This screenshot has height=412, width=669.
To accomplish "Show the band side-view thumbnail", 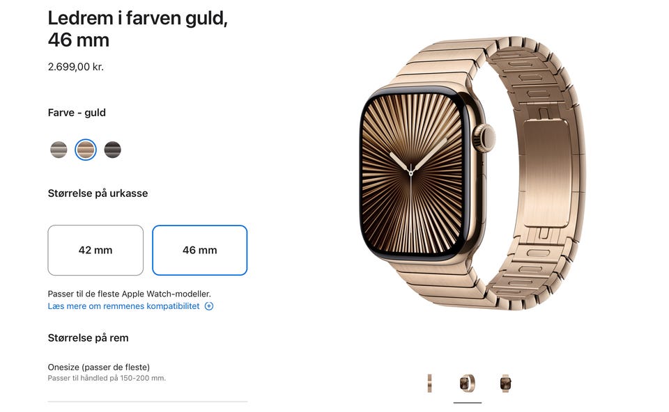I will 430,383.
